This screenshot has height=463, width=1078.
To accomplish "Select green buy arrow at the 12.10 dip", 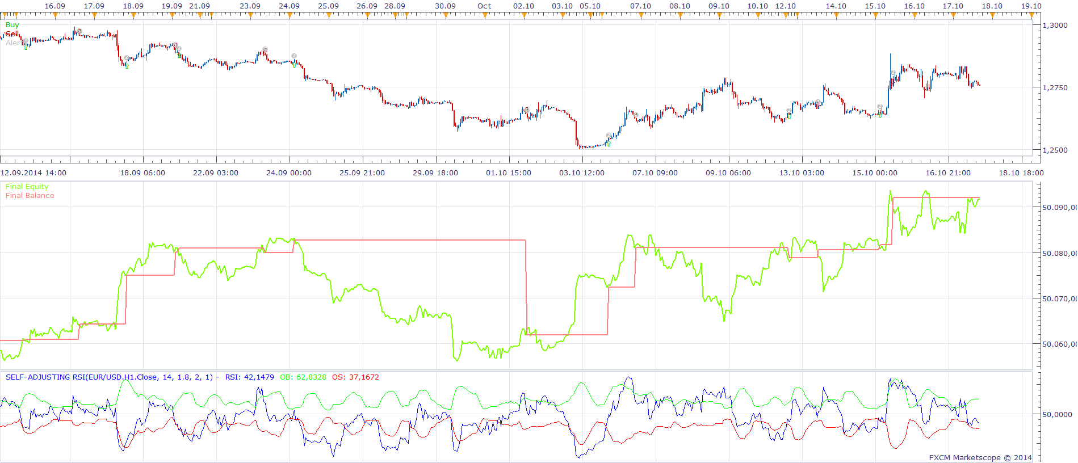I will (x=789, y=116).
